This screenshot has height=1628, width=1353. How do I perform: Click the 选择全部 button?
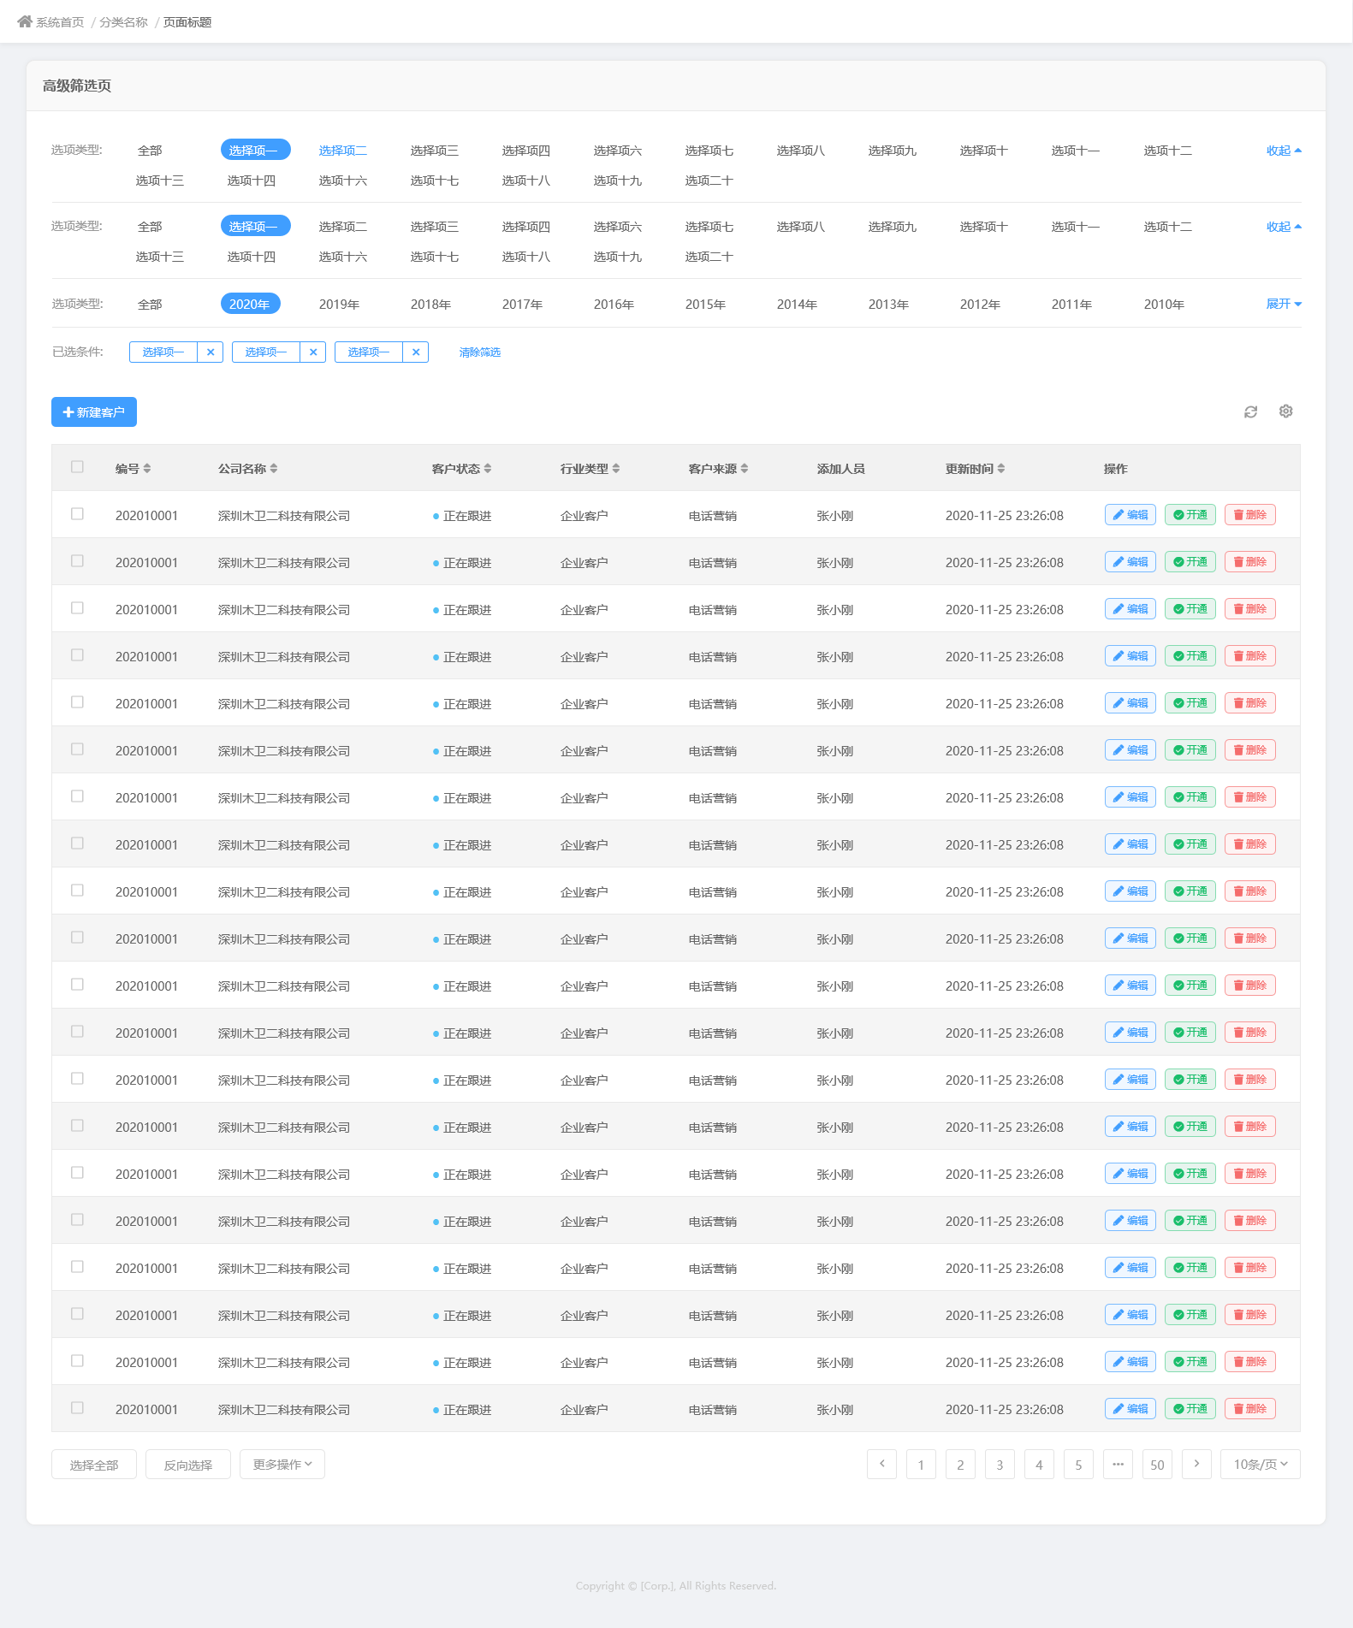(x=94, y=1465)
